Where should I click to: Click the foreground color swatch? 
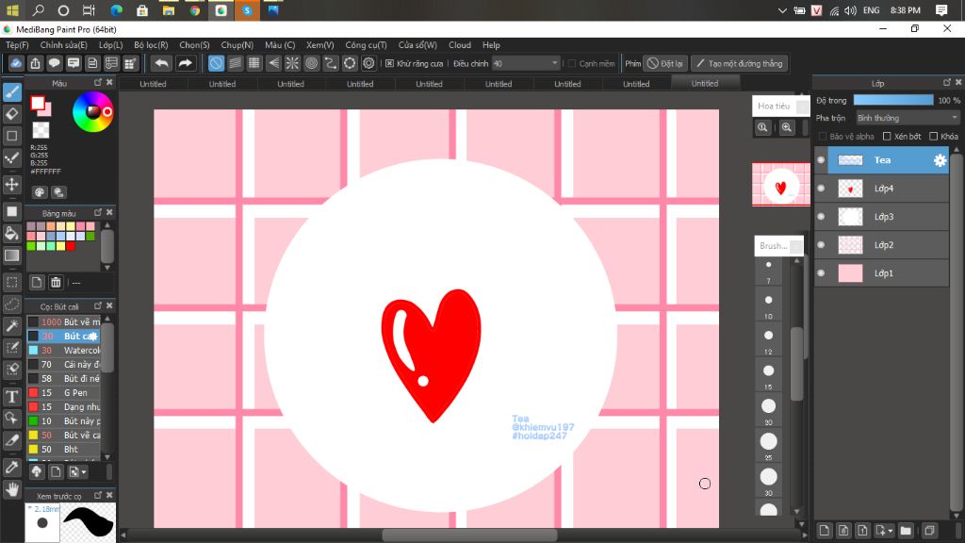coord(38,104)
